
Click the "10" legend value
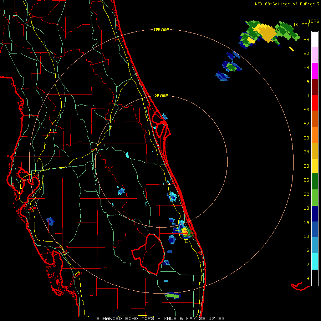pos(306,236)
